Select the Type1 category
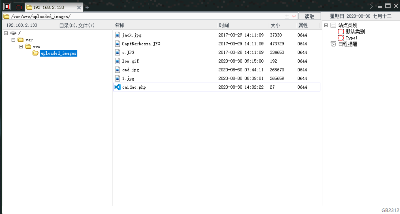The image size is (400, 214). click(x=352, y=38)
